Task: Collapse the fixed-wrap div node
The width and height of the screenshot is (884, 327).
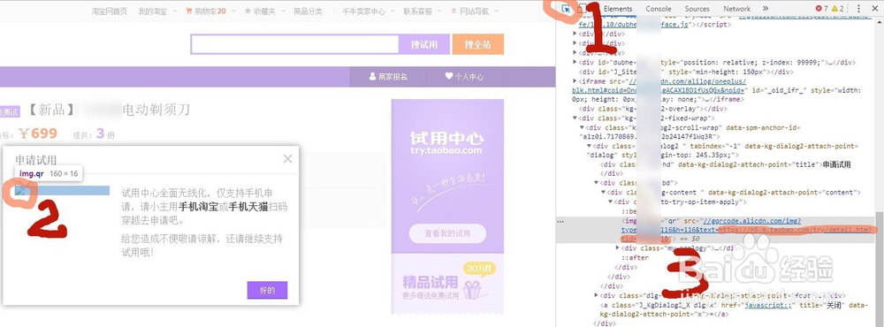Action: (575, 118)
